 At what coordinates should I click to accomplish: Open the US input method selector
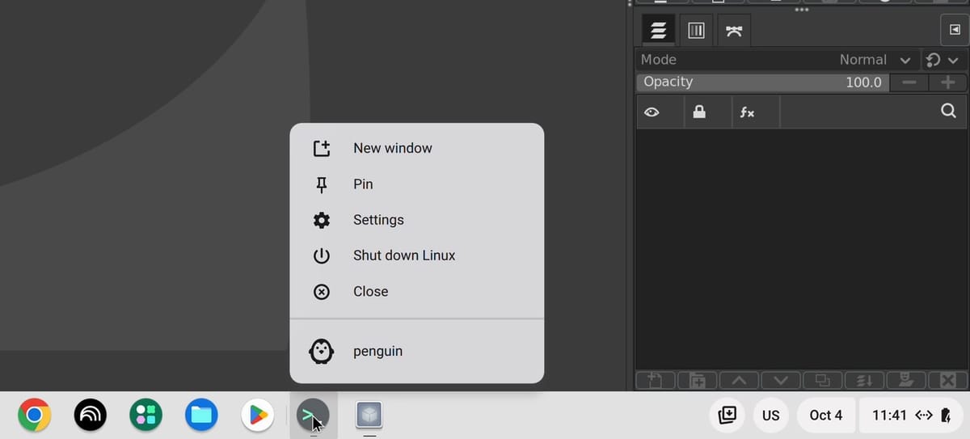tap(771, 416)
